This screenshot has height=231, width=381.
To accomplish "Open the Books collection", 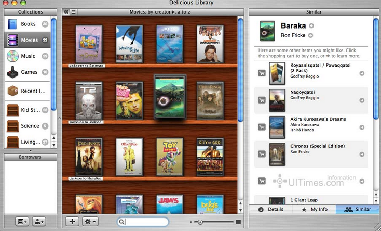I will pyautogui.click(x=27, y=24).
